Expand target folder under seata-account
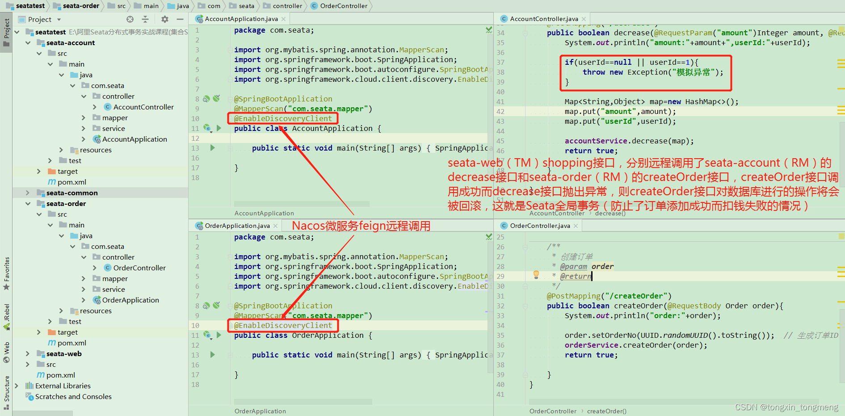Image resolution: width=845 pixels, height=416 pixels. [39, 172]
